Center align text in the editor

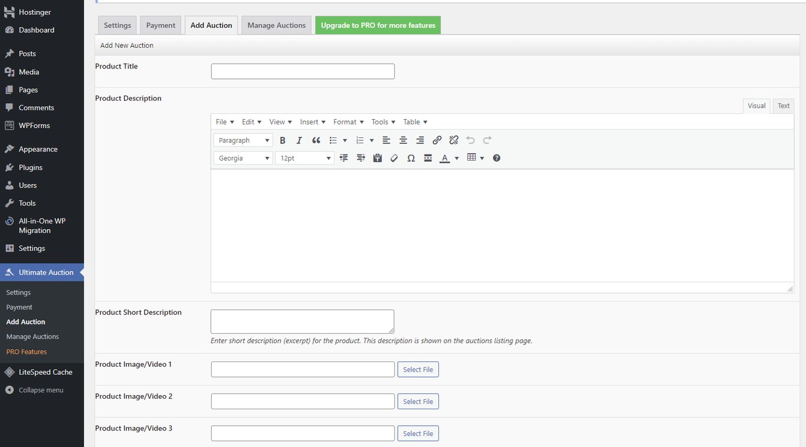coord(403,140)
